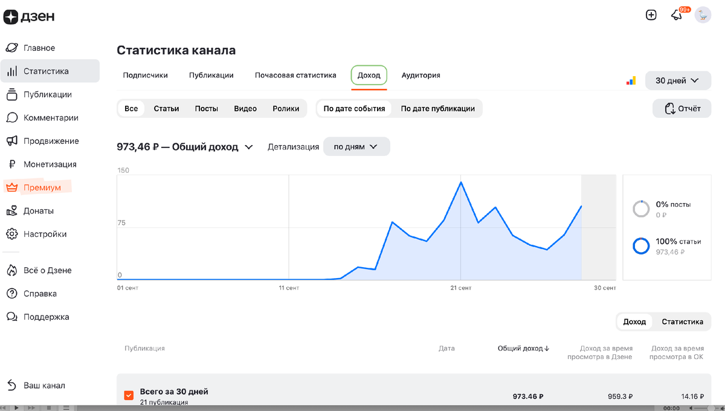Select the Доход tab
The width and height of the screenshot is (725, 411).
click(x=369, y=75)
